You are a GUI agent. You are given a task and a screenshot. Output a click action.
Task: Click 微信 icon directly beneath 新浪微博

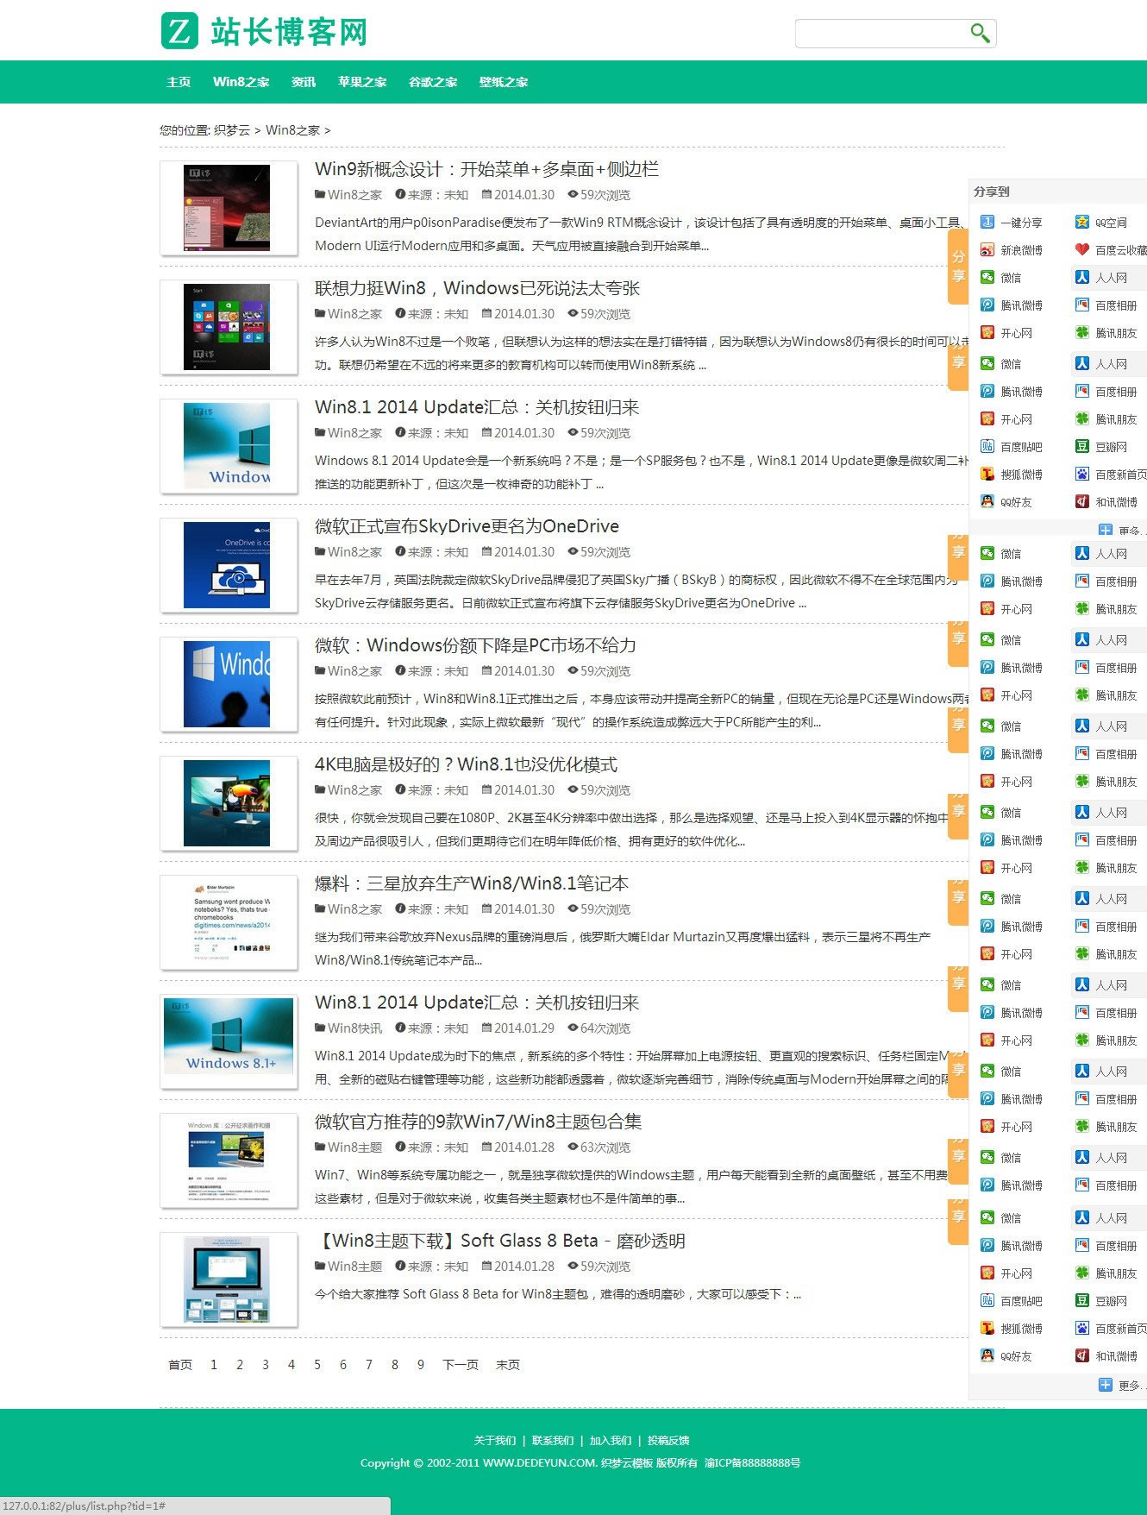tap(987, 278)
